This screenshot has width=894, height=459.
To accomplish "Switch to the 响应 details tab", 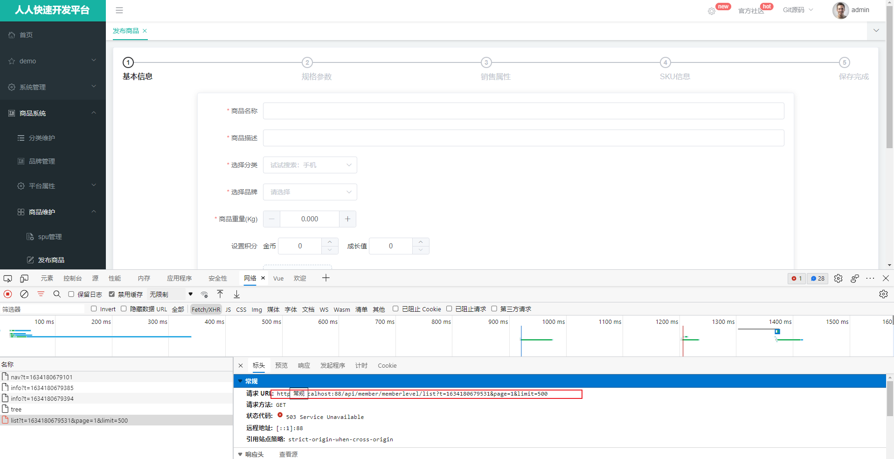I will 304,365.
